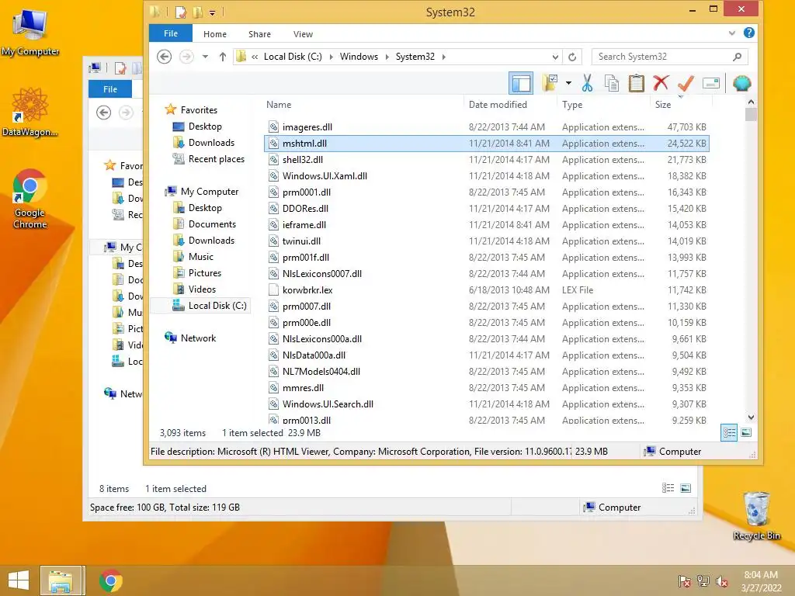This screenshot has width=795, height=596.
Task: Delete the file with the red X icon
Action: pyautogui.click(x=661, y=83)
